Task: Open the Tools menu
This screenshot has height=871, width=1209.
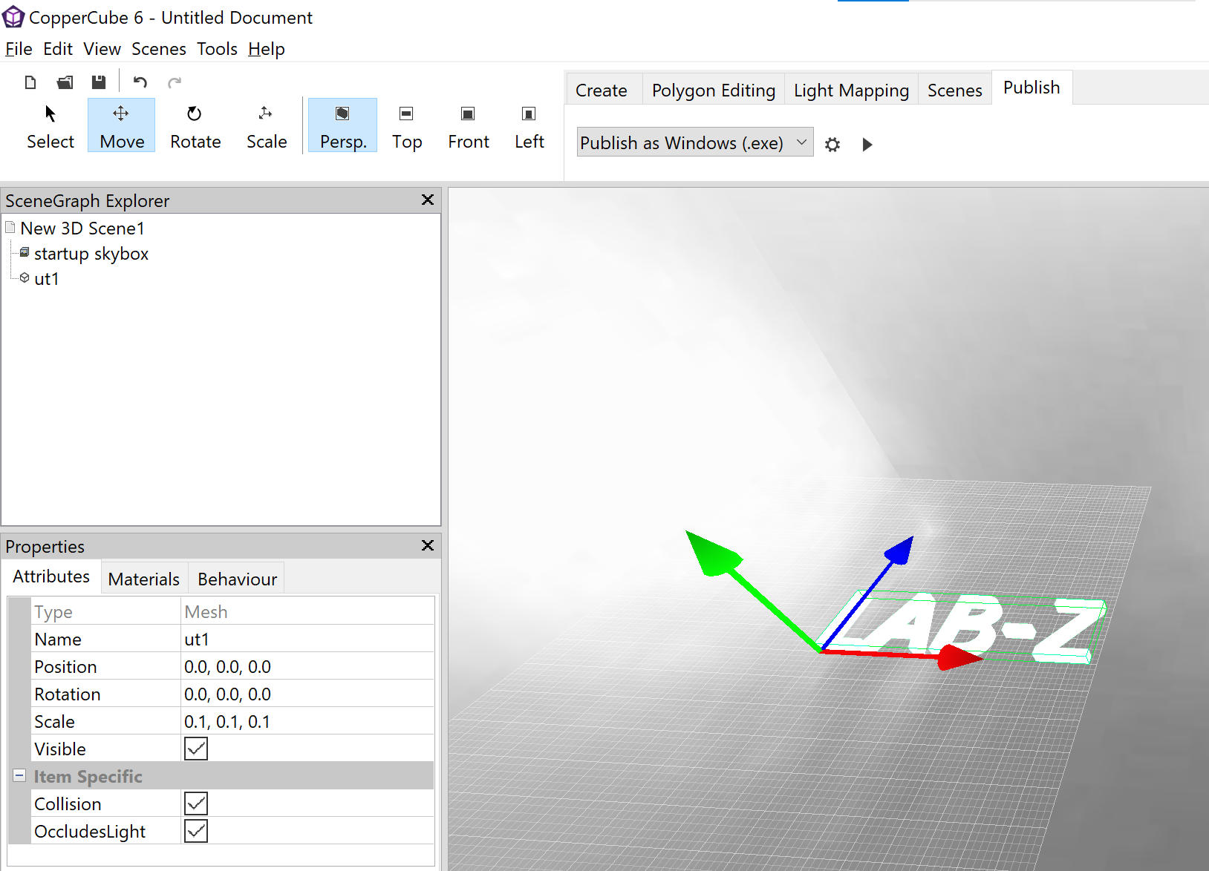Action: click(217, 49)
